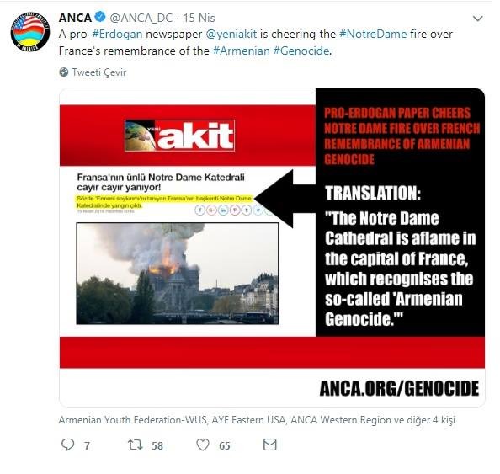This screenshot has height=474, width=500.
Task: Open the @yeniakit mention
Action: [231, 35]
